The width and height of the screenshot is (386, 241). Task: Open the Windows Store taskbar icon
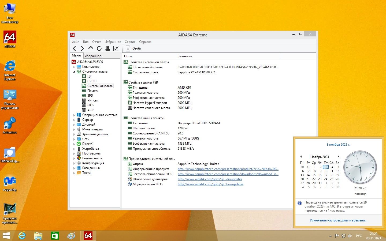pos(55,236)
